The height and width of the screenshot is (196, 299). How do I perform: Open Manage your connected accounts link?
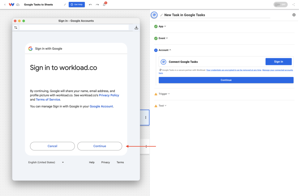(x=277, y=70)
